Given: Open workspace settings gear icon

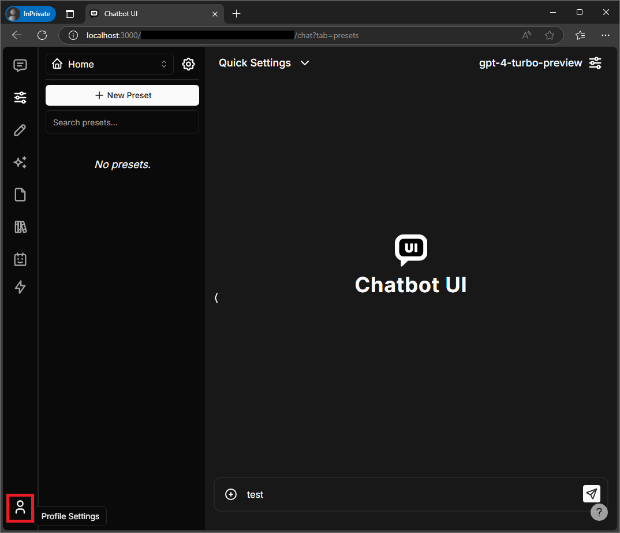Looking at the screenshot, I should pyautogui.click(x=188, y=64).
